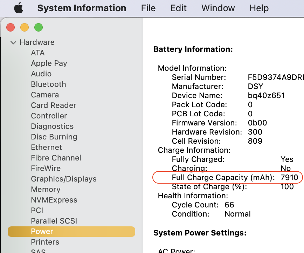This screenshot has width=304, height=253.
Task: Click the Condition value Normal
Action: click(x=238, y=214)
